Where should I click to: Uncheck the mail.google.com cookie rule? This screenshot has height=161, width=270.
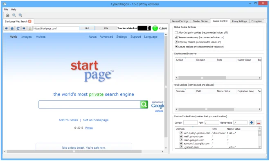tap(181, 140)
